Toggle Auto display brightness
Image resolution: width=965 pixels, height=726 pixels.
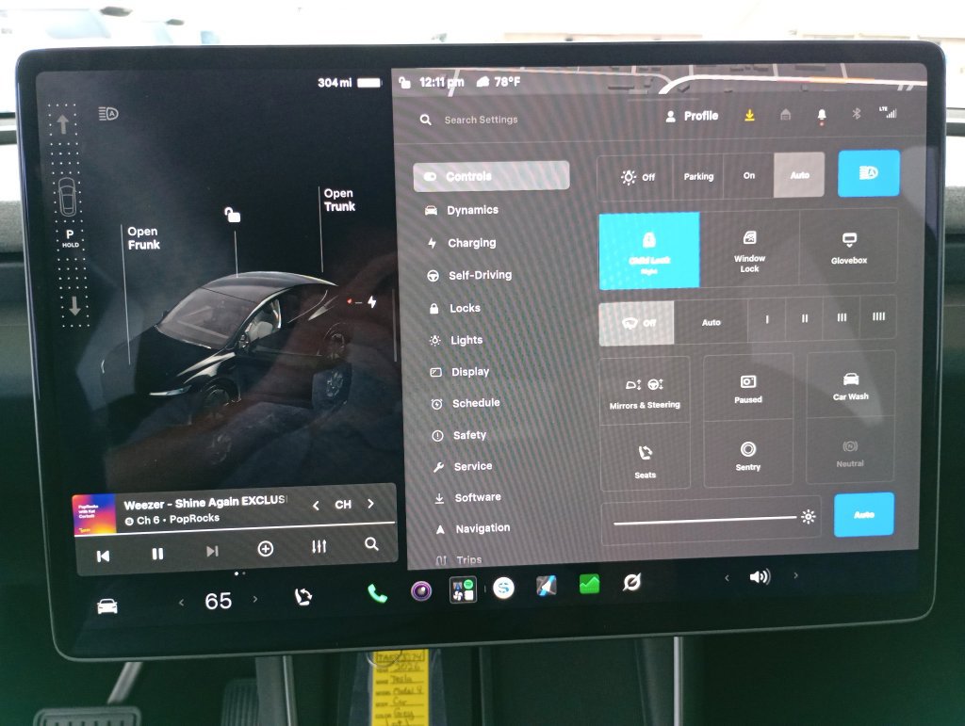(x=864, y=514)
